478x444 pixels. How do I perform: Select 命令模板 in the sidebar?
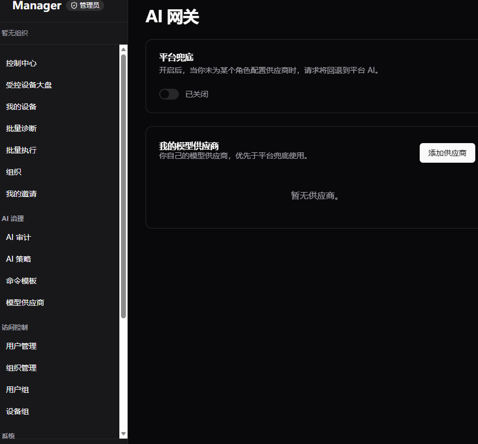point(21,281)
